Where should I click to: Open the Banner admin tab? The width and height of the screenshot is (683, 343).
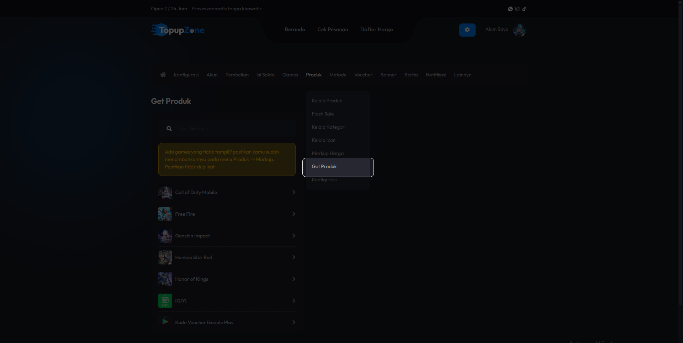pos(388,75)
